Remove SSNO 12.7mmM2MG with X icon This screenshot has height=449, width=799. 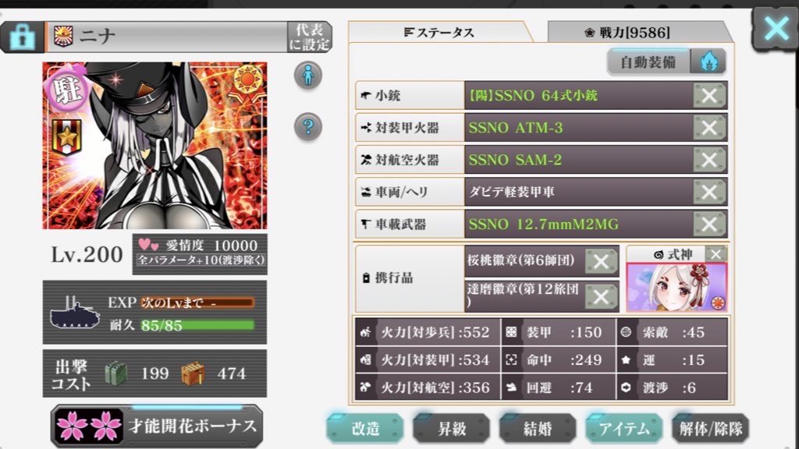click(x=708, y=224)
